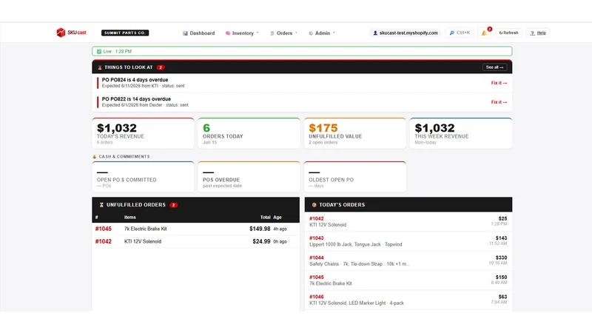
Task: Click the Age column header
Action: (277, 218)
